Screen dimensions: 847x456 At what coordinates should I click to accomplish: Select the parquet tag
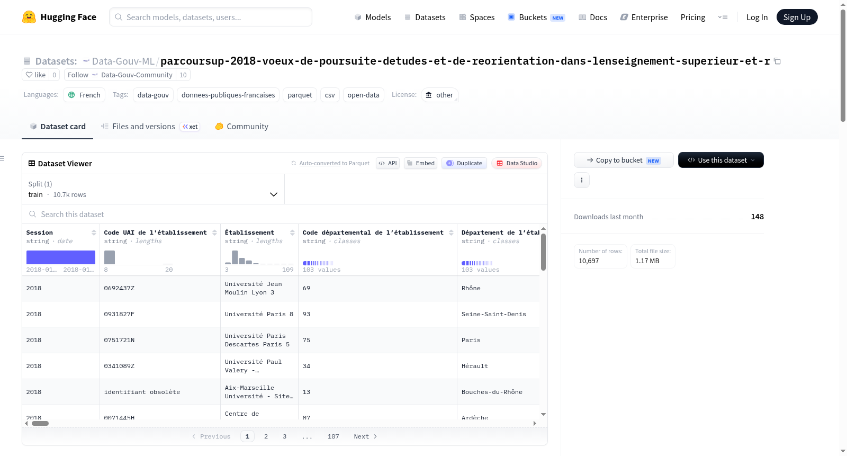point(300,95)
